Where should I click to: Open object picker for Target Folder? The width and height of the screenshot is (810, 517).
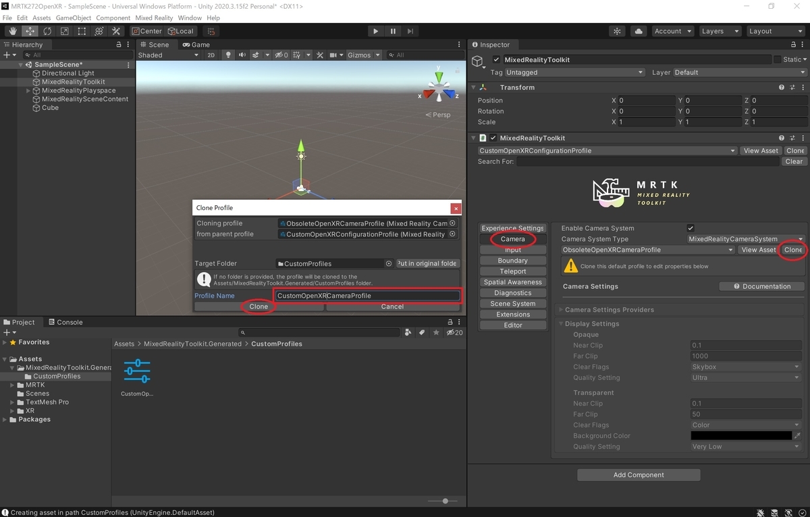click(x=389, y=264)
